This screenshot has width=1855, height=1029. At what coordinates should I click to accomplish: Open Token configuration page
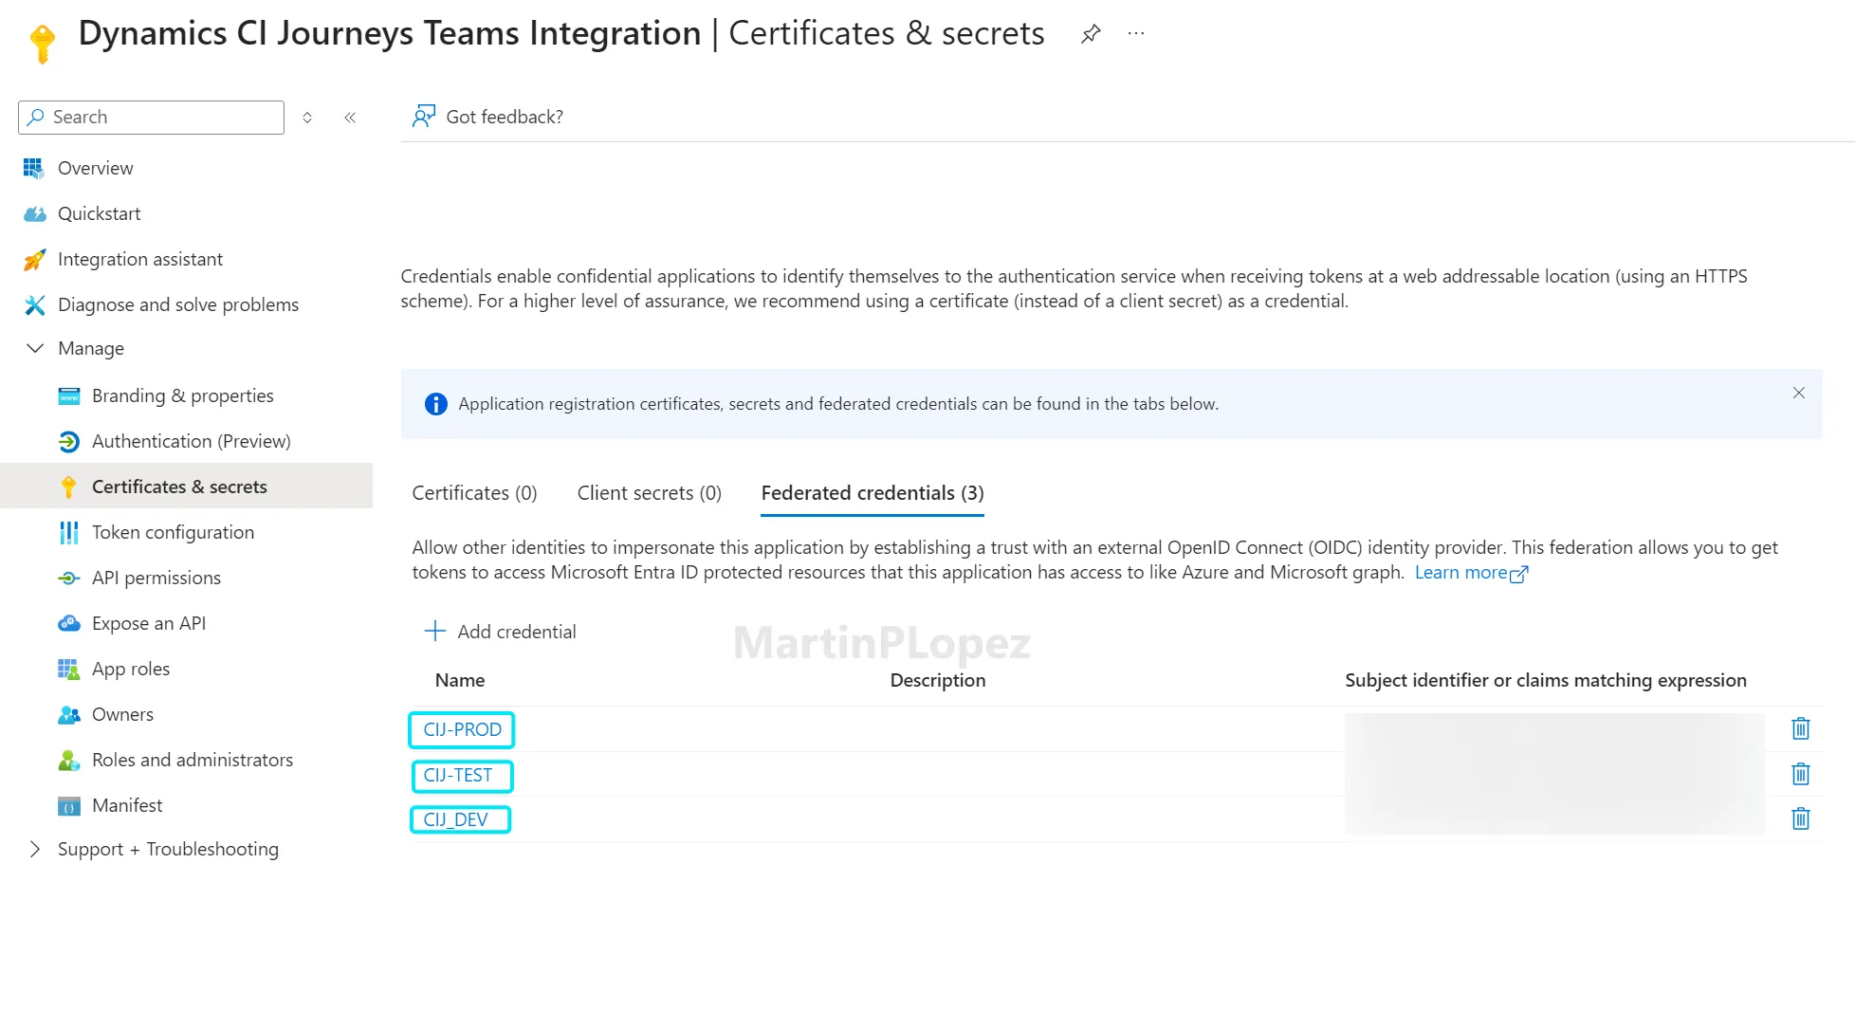(x=174, y=533)
